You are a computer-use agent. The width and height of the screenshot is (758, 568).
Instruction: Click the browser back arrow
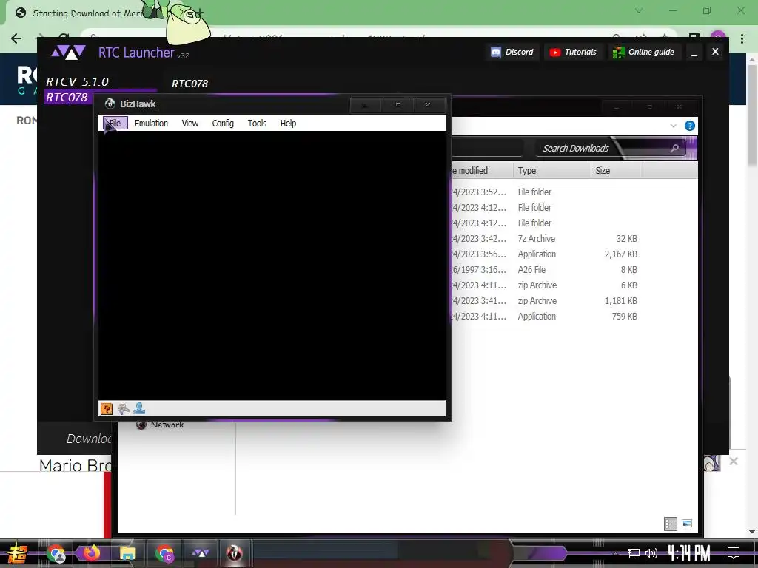(16, 38)
